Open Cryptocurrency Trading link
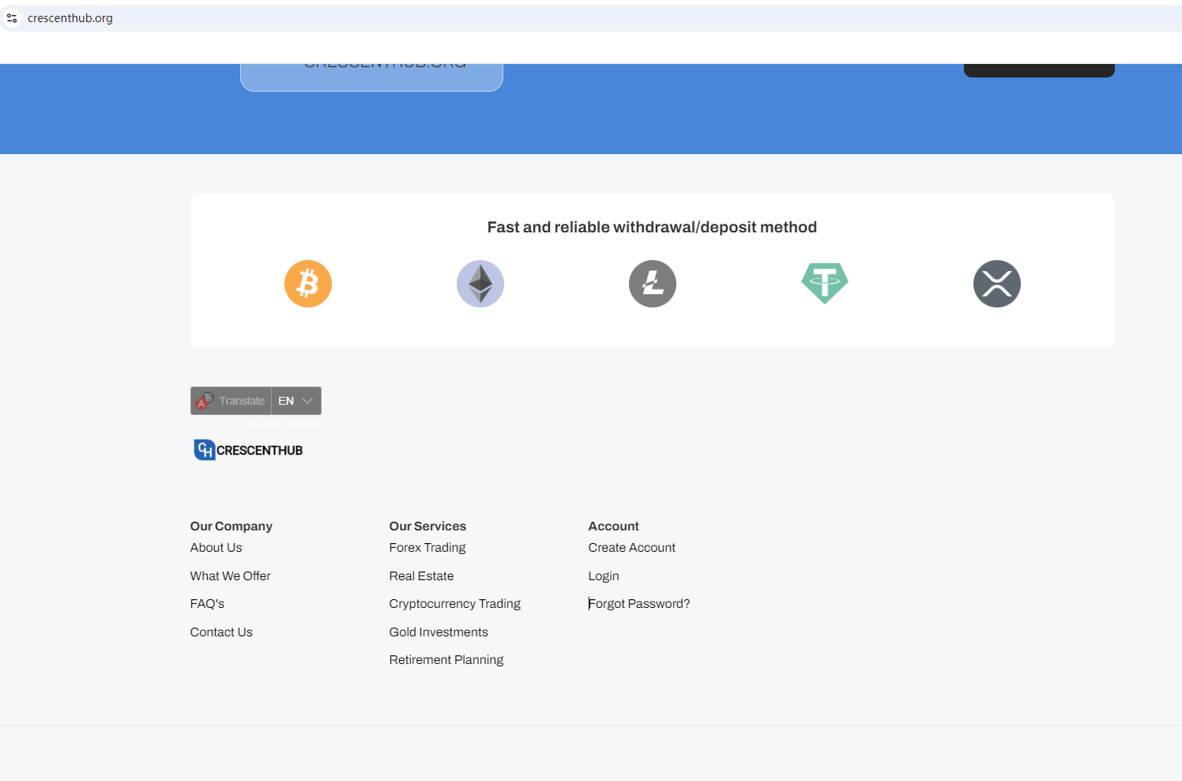The image size is (1182, 781). (x=455, y=604)
